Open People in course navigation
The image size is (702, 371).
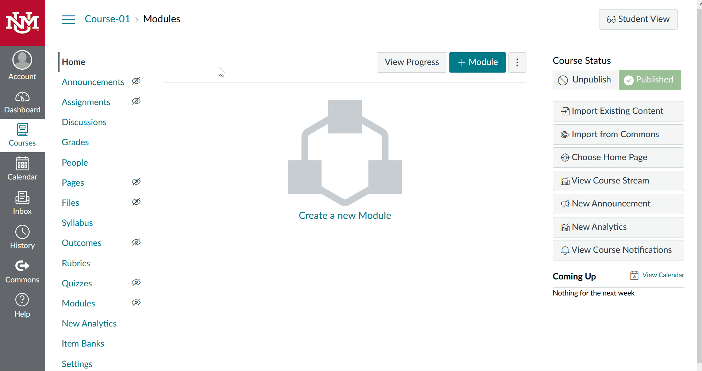pos(75,163)
